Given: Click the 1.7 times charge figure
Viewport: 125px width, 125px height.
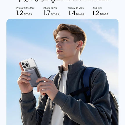Looking at the screenshot, I should [x=51, y=13].
